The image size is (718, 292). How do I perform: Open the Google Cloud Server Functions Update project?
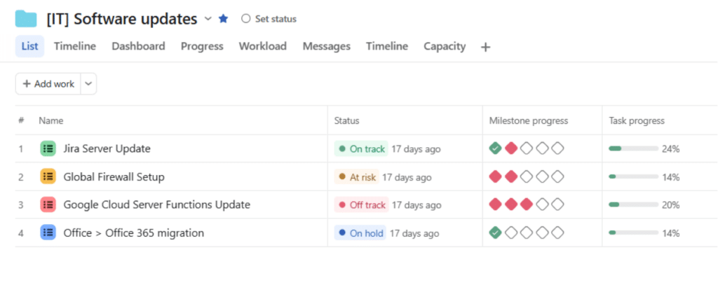156,204
